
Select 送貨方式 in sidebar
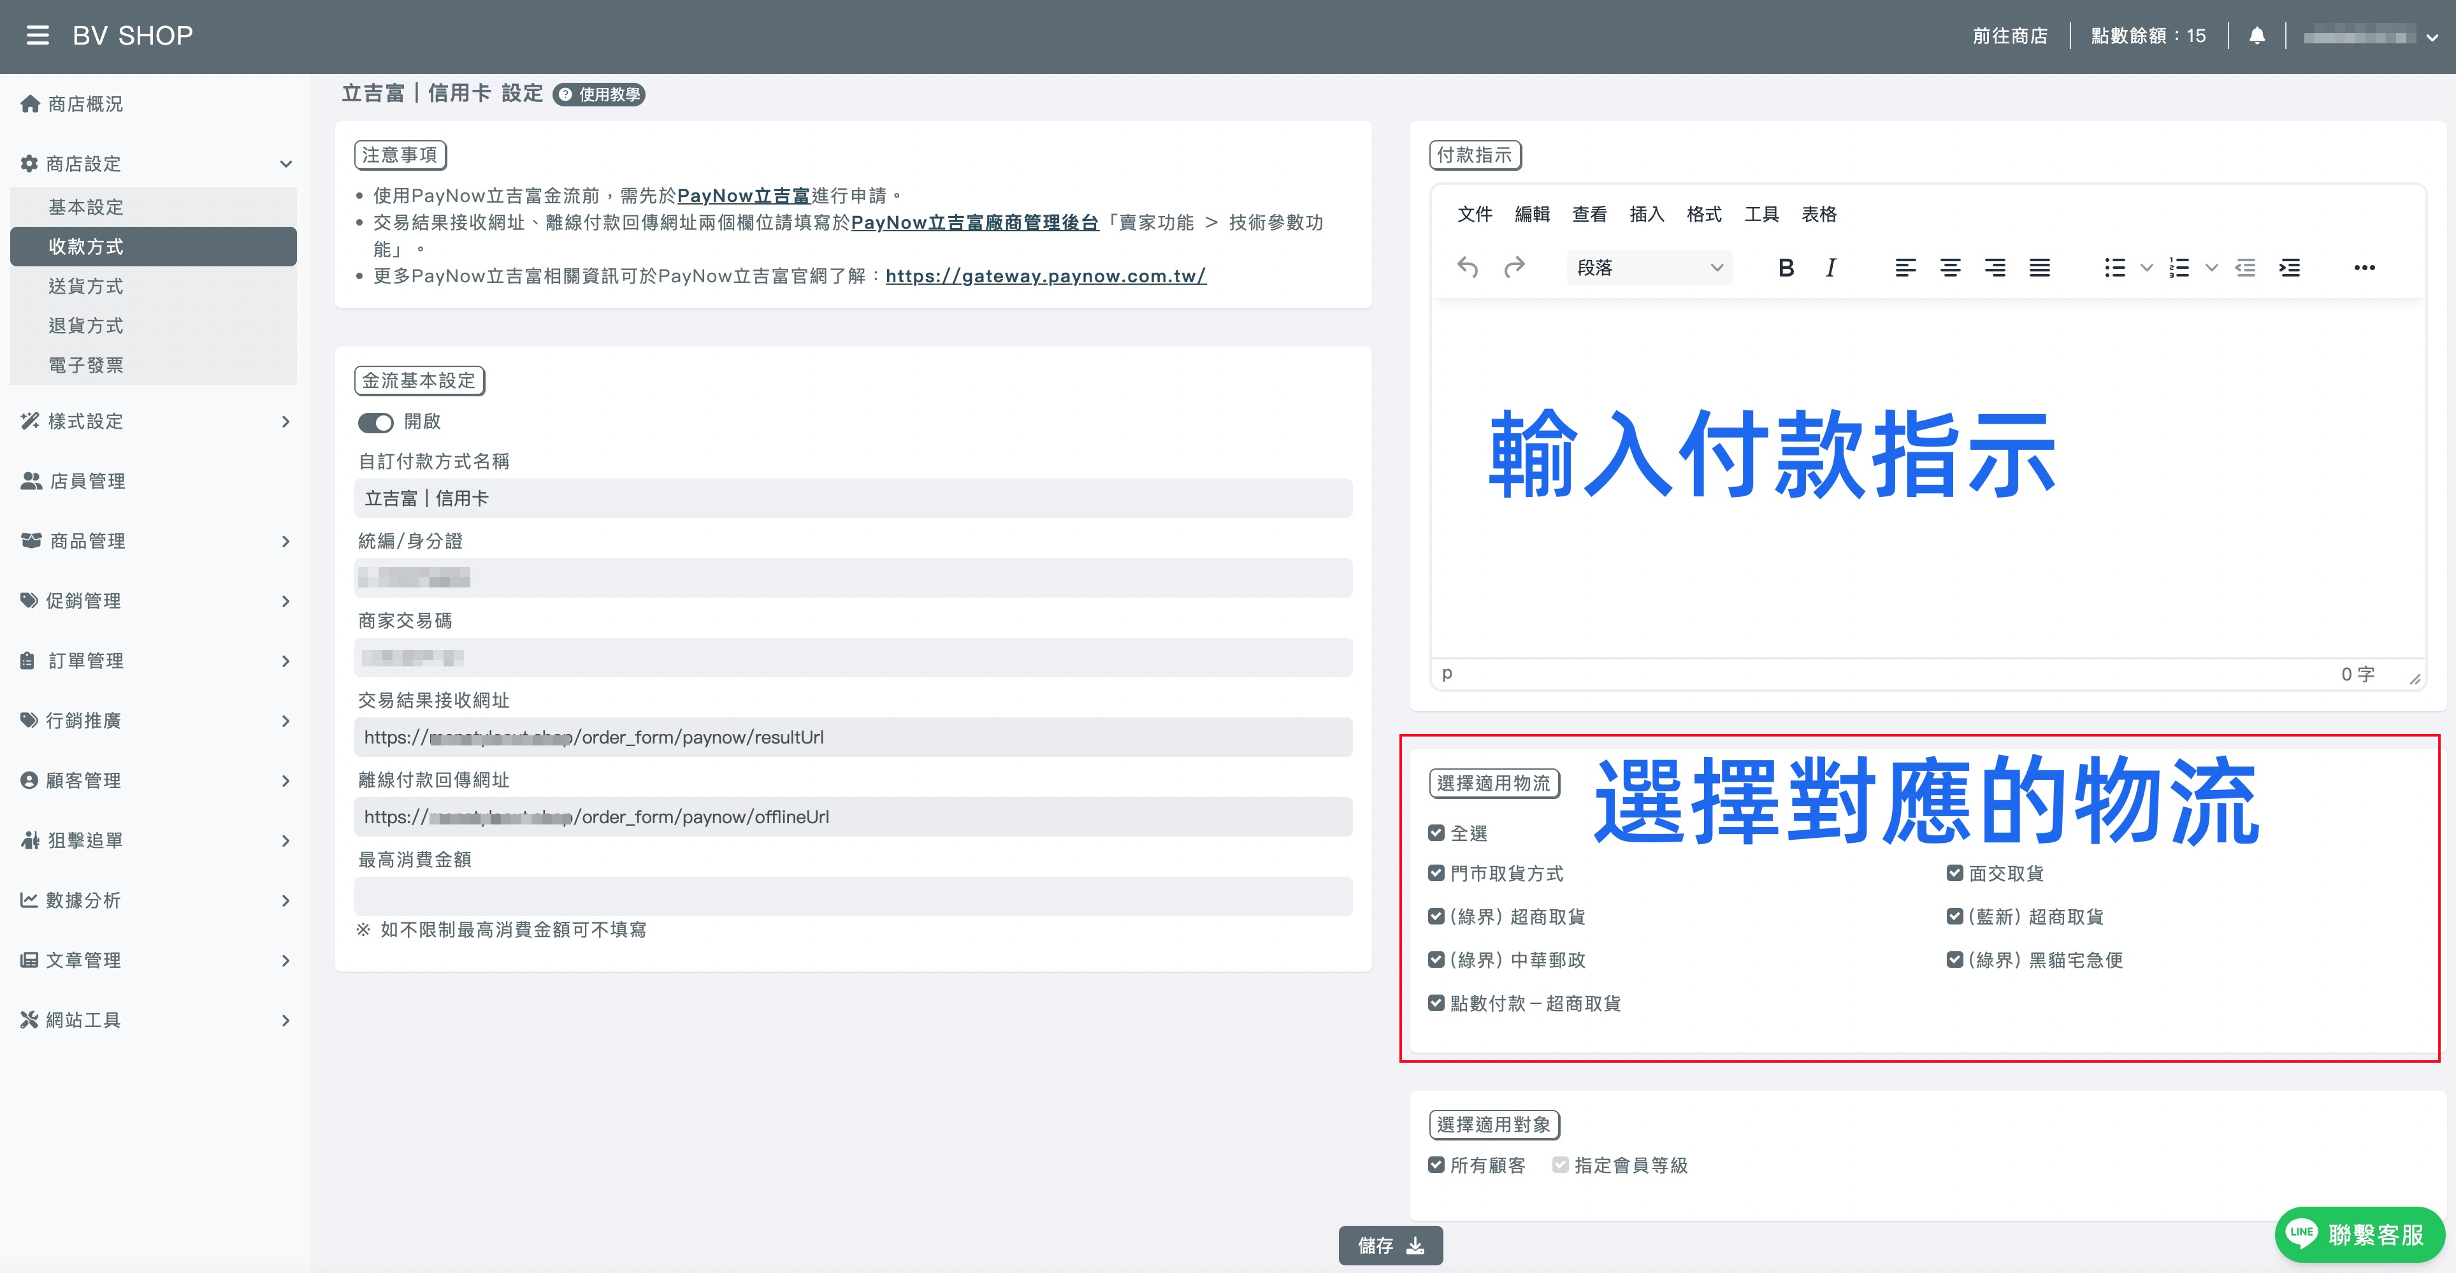154,286
